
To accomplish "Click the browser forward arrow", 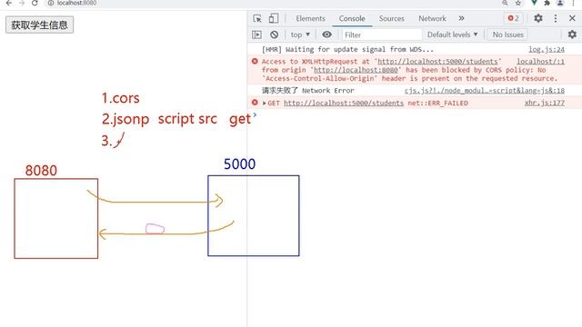I will pos(22,3).
